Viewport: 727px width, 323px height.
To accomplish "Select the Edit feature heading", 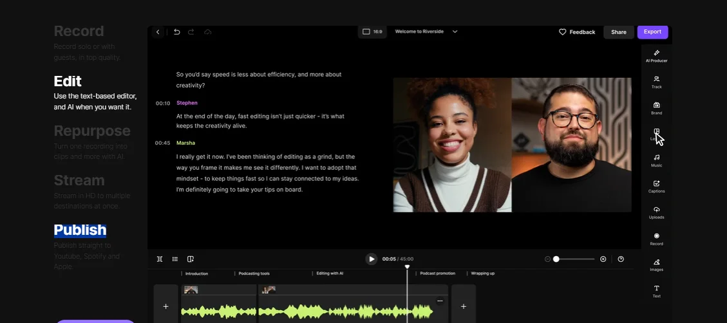I will (x=68, y=81).
